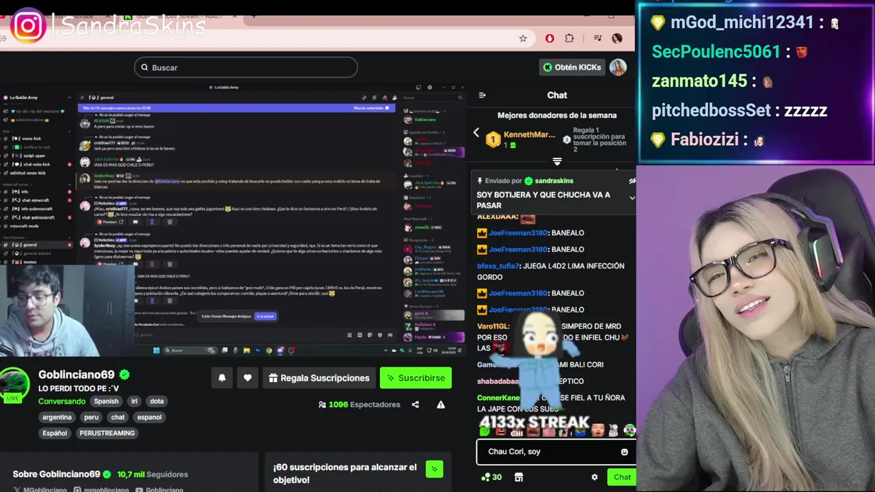Screen dimensions: 875x492
Task: Open browser media control playlist icon
Action: (598, 38)
